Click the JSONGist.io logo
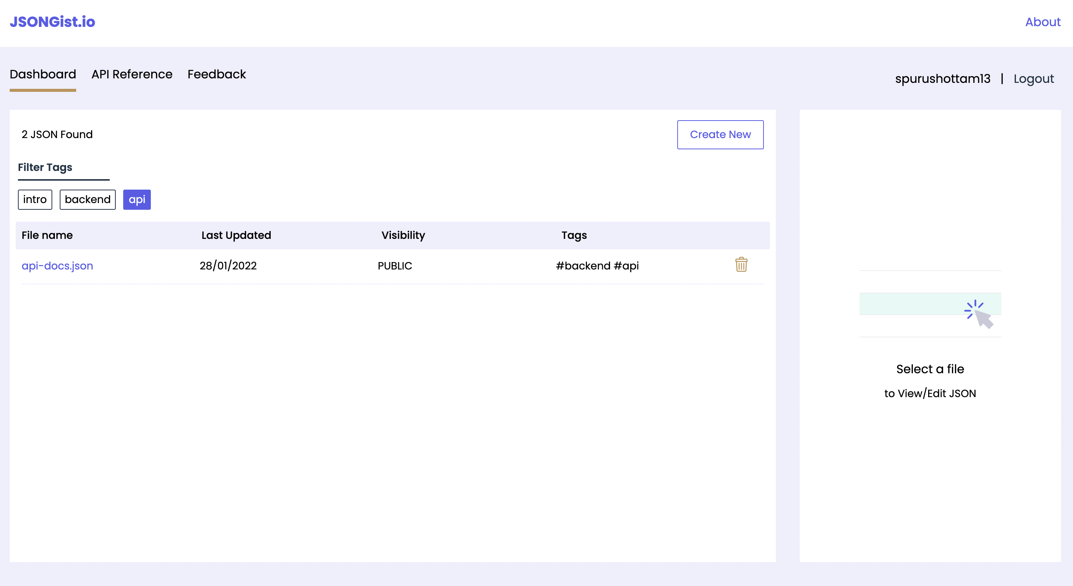 tap(53, 21)
